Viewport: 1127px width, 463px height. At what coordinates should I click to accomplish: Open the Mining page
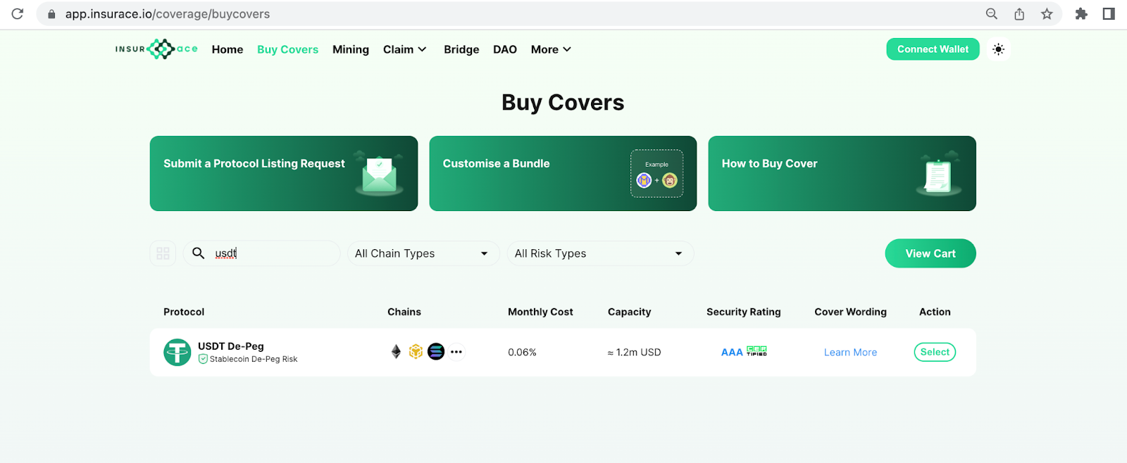point(351,49)
